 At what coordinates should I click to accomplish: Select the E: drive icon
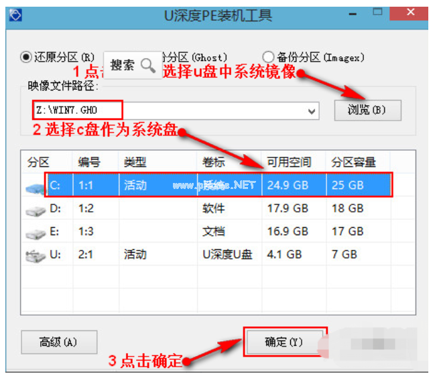pos(34,233)
